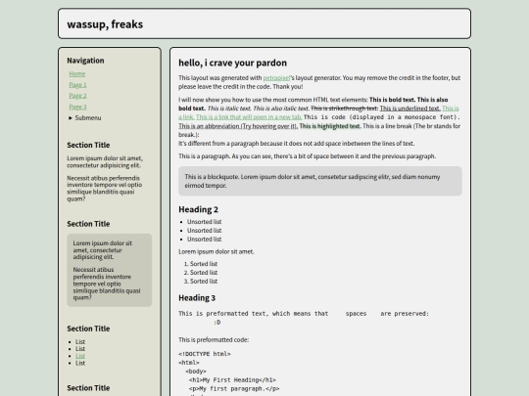Expand the Submenu disclosure triangle

pyautogui.click(x=71, y=118)
